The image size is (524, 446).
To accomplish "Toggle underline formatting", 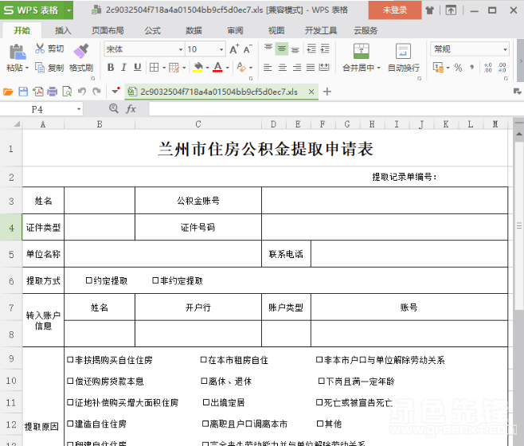I will 137,68.
